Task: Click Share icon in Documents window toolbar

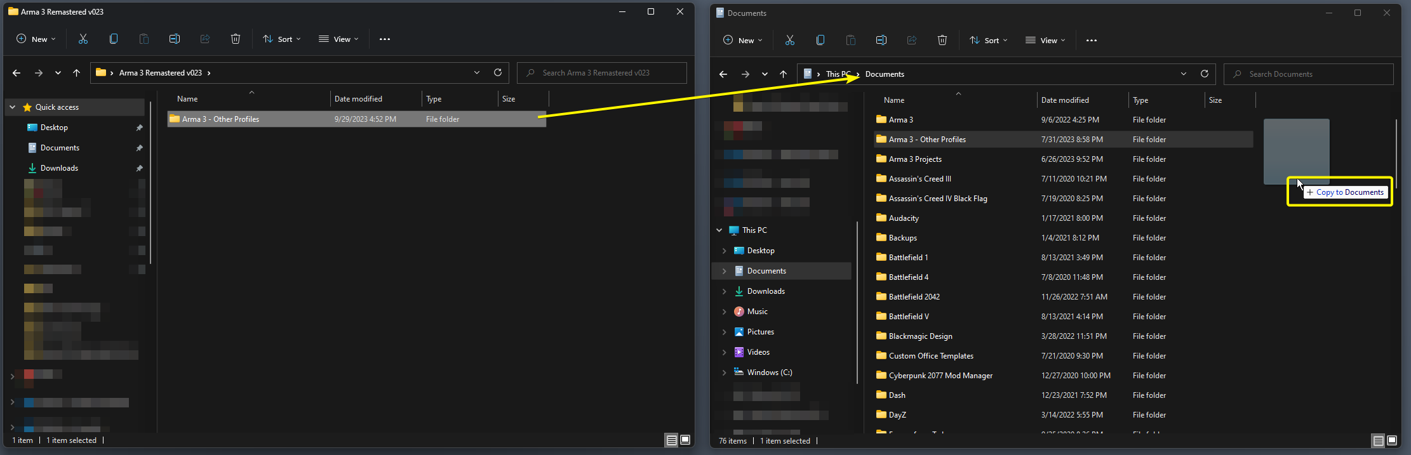Action: pos(912,40)
